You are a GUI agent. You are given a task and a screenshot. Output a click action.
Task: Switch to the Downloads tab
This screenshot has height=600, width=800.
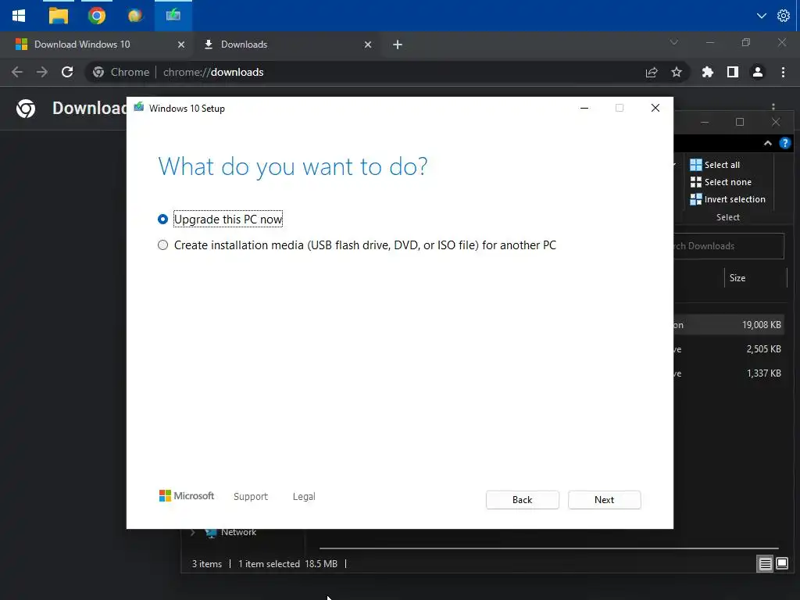pyautogui.click(x=244, y=45)
